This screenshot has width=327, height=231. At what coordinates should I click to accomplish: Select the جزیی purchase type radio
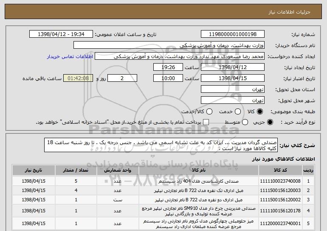(x=270, y=122)
